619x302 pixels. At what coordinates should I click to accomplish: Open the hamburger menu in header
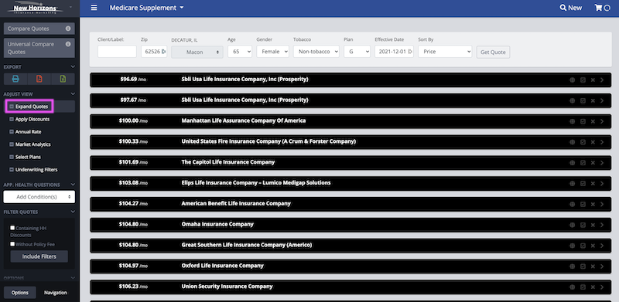(x=94, y=8)
